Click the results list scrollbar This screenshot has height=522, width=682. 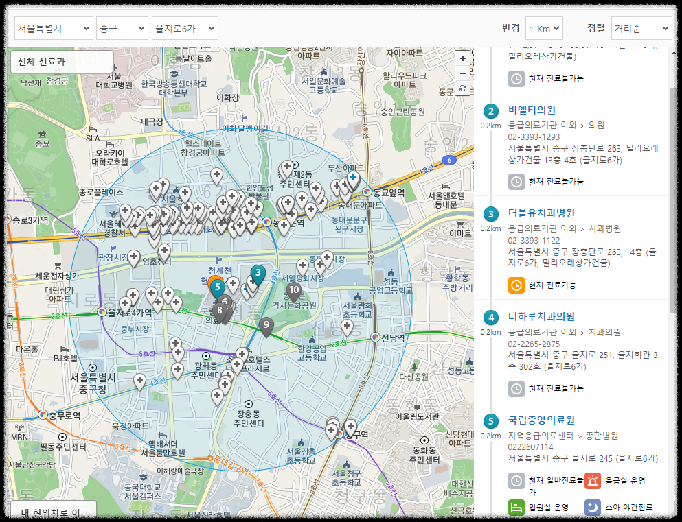pos(673,200)
